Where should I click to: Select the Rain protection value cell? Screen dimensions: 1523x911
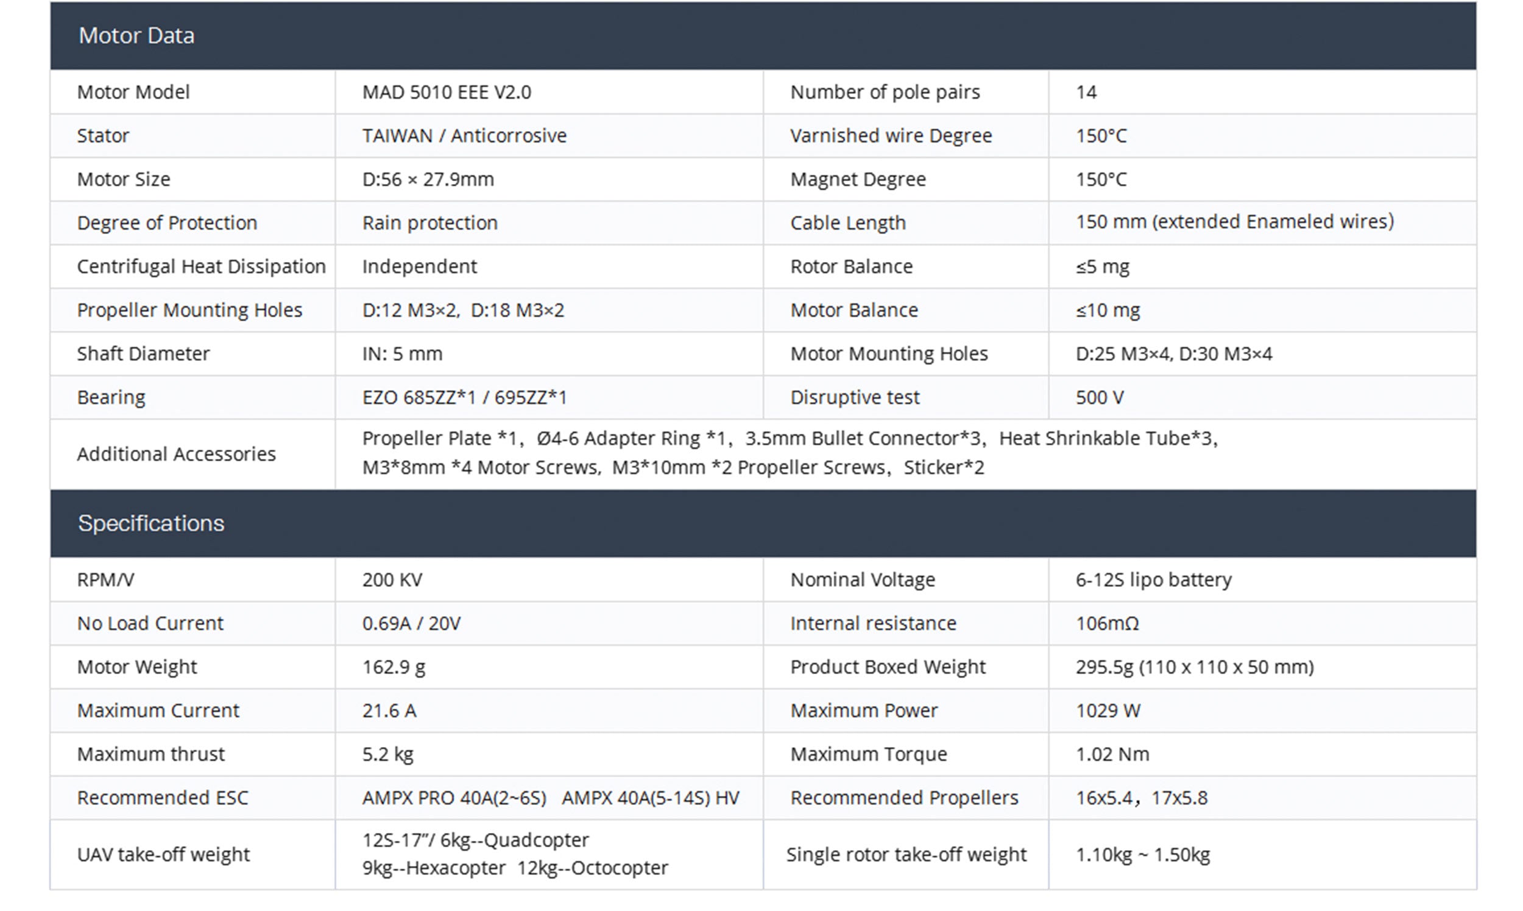click(x=429, y=223)
